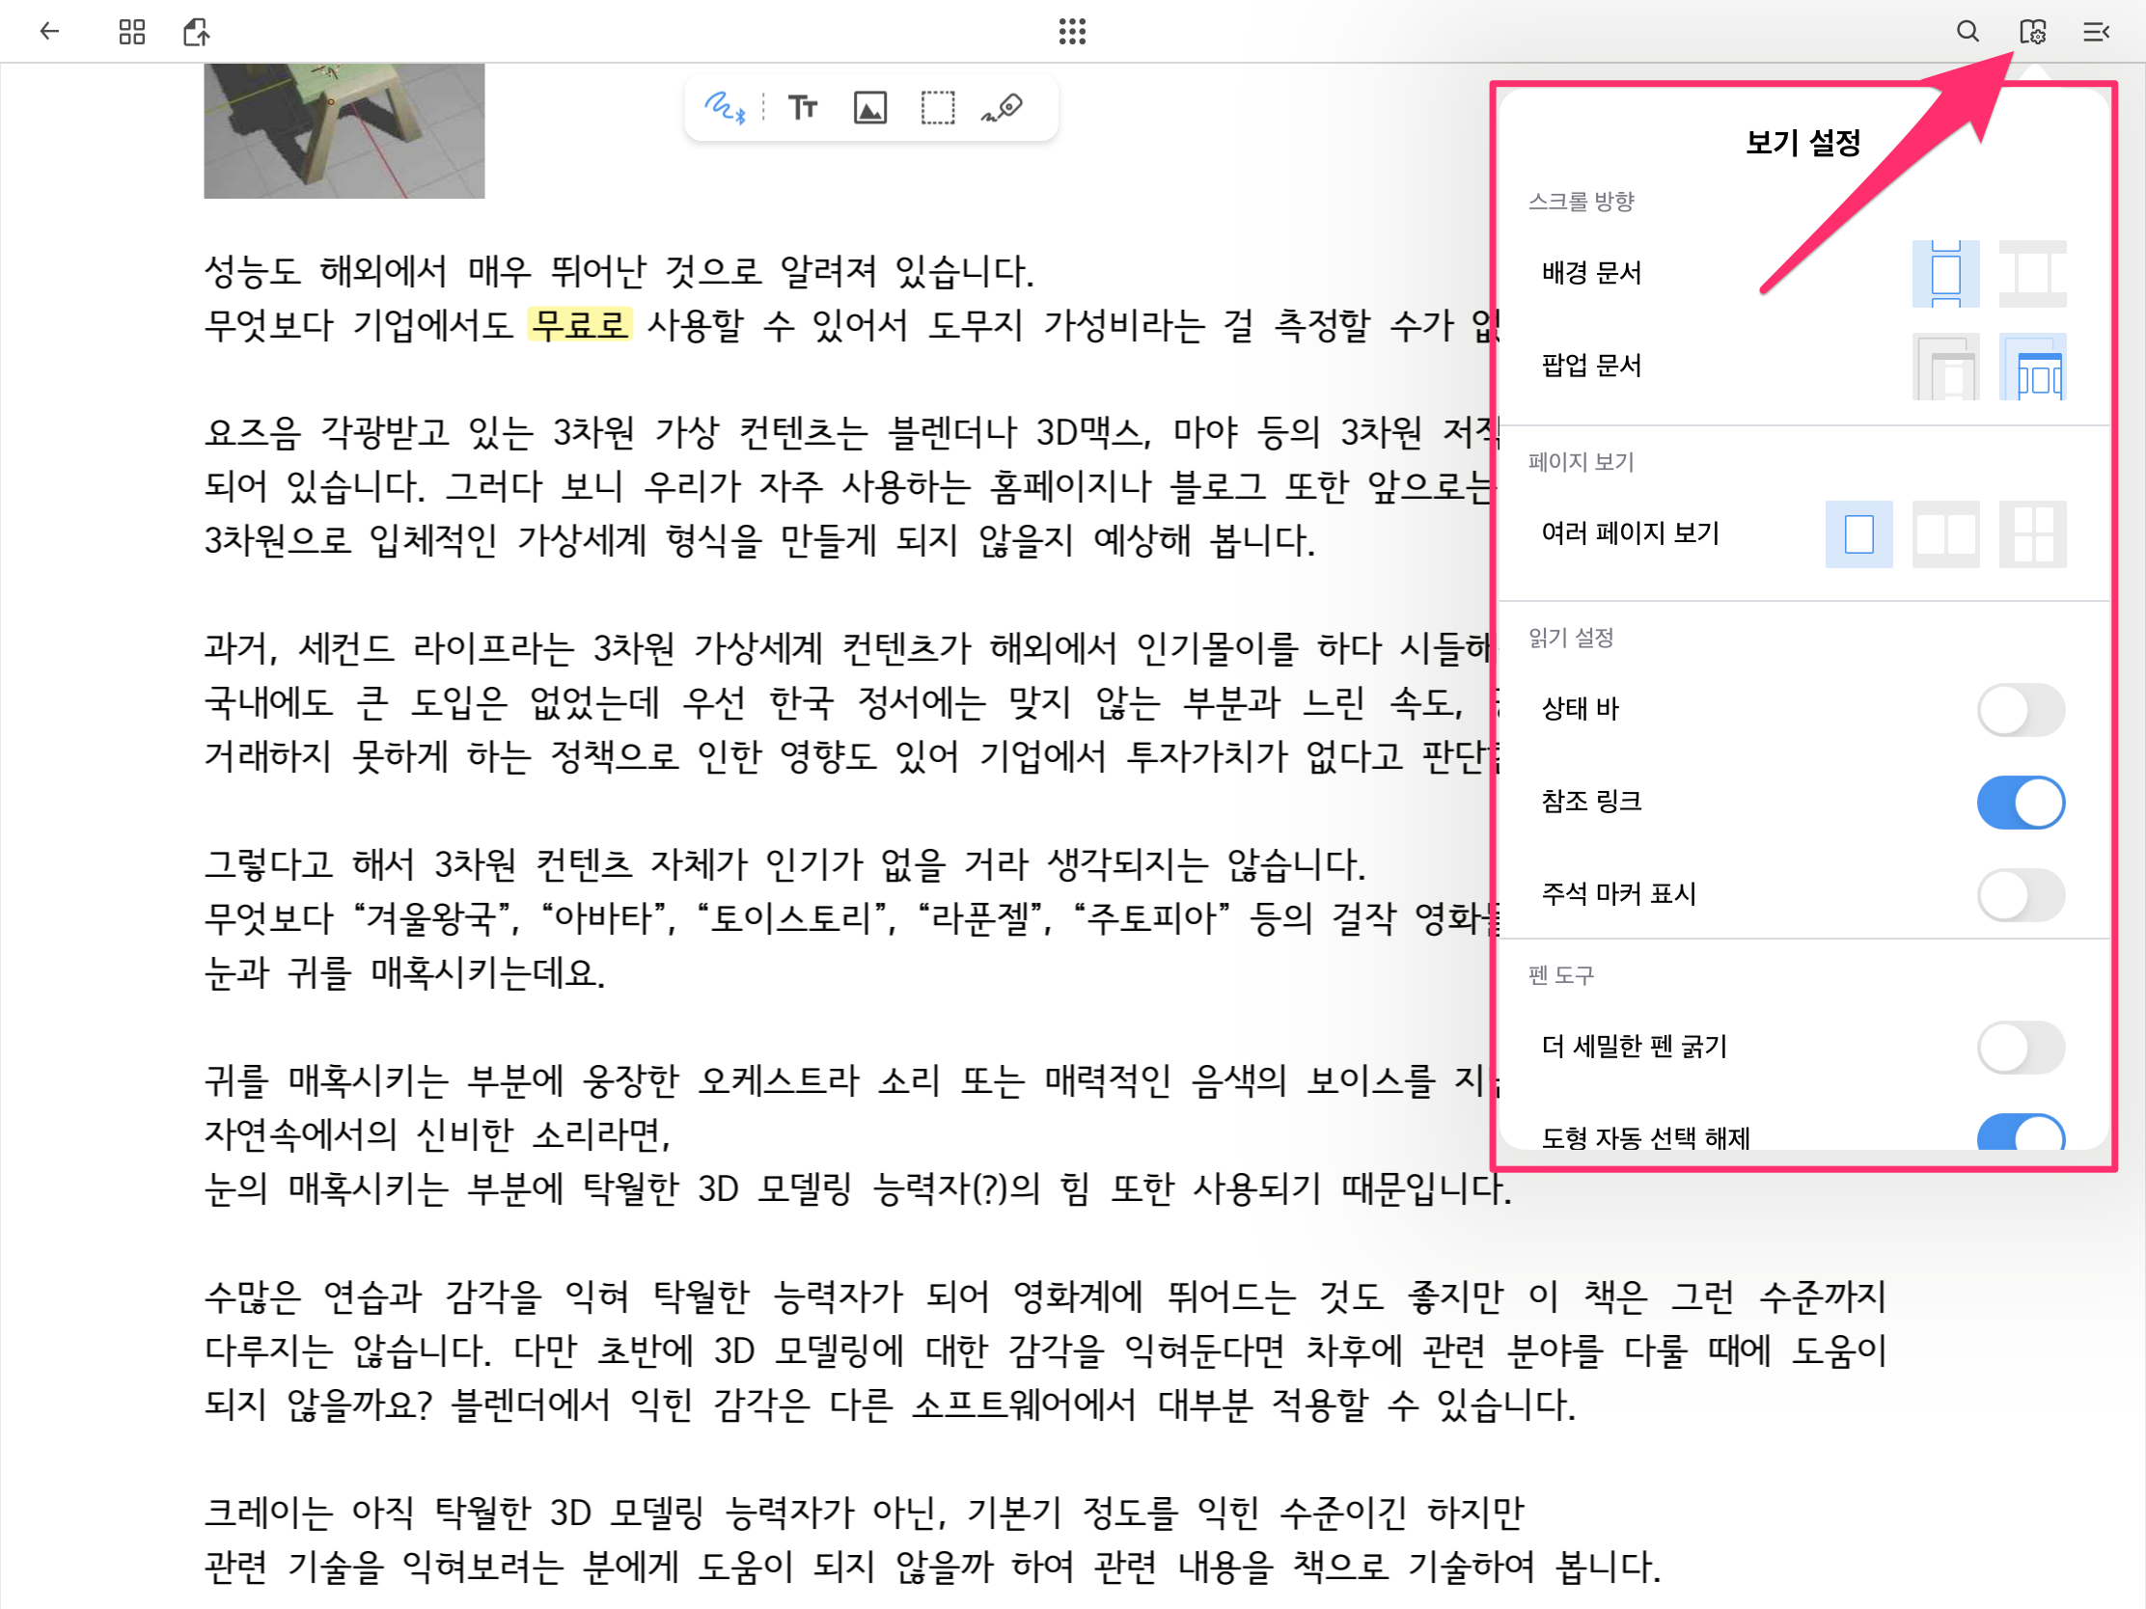The height and width of the screenshot is (1609, 2146).
Task: Select the signature pen tool
Action: 1003,108
